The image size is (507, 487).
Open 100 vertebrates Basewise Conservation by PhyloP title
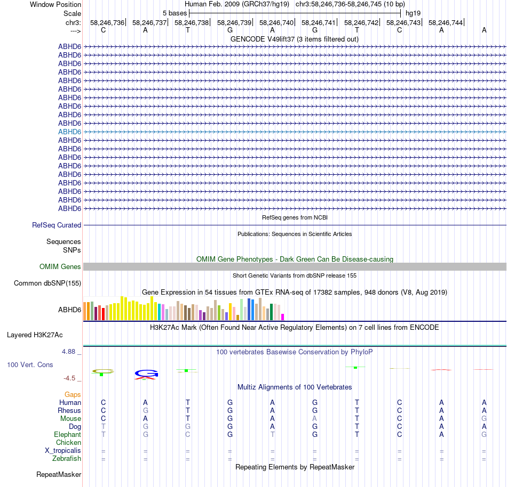point(294,352)
